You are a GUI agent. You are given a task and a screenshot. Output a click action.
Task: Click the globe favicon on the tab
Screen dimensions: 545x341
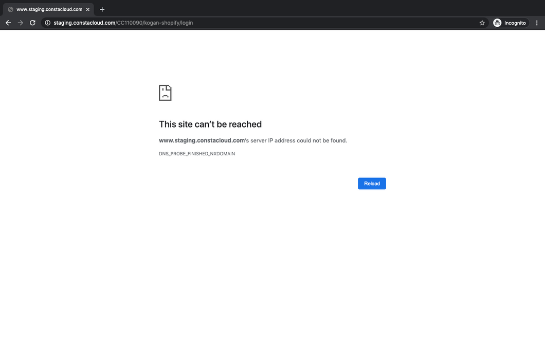click(10, 9)
